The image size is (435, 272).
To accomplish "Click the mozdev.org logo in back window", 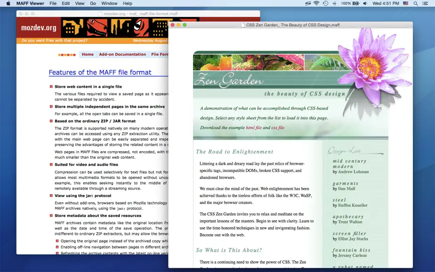I will click(39, 28).
